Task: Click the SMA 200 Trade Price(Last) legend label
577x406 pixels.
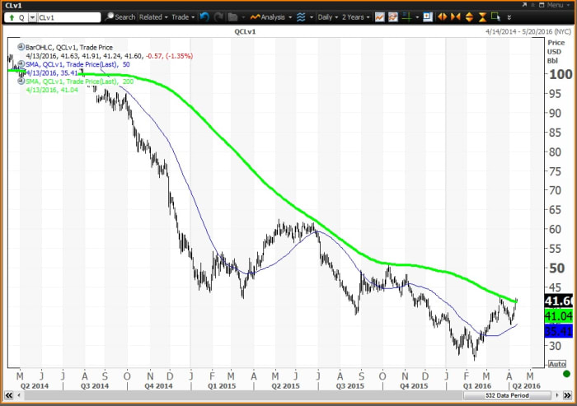Action: tap(79, 82)
